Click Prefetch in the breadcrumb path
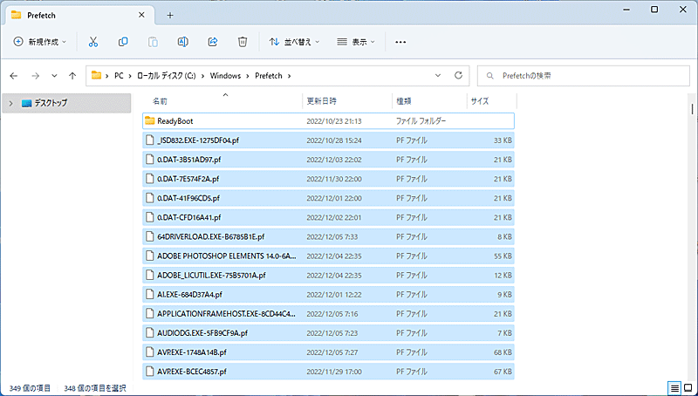 pos(269,76)
